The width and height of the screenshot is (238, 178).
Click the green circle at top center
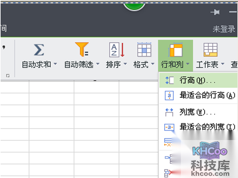134,7
